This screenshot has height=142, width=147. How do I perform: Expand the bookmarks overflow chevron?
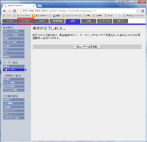[x=120, y=16]
